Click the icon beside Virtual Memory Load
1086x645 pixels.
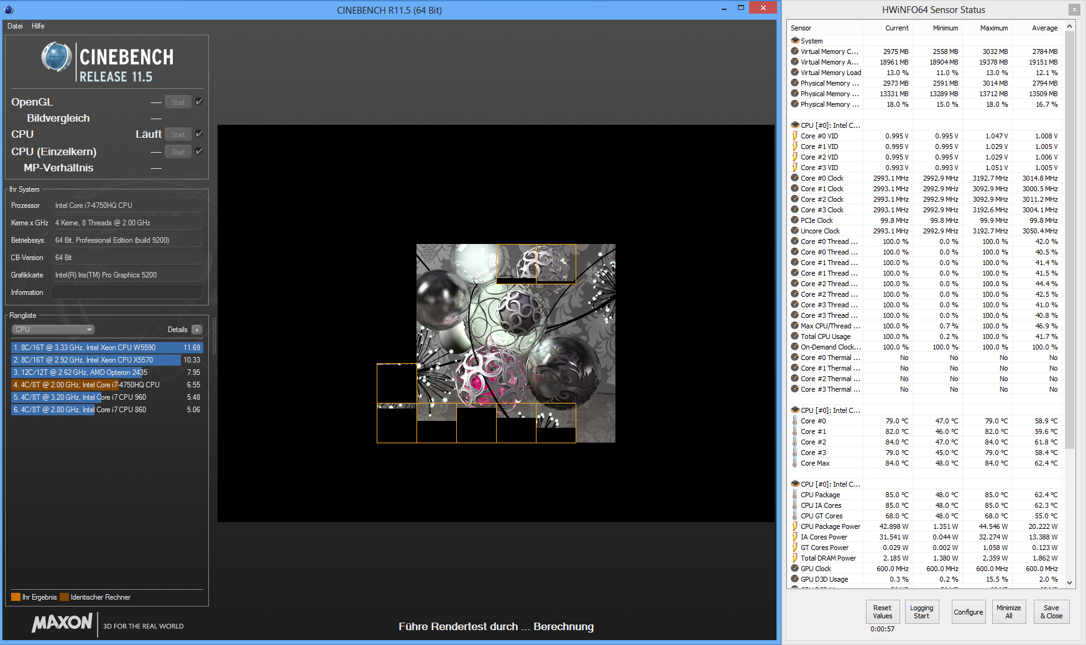point(794,73)
